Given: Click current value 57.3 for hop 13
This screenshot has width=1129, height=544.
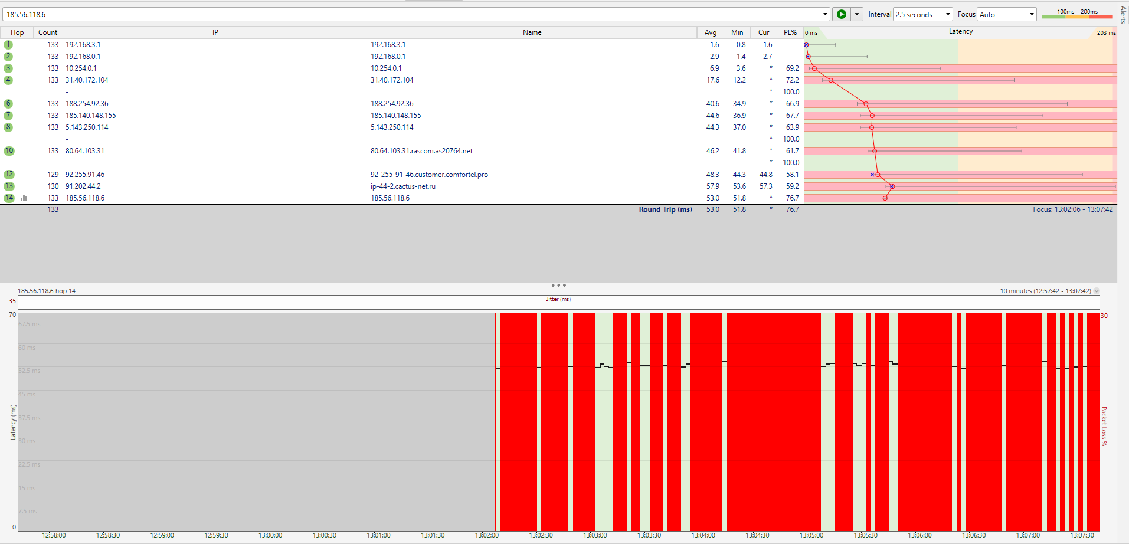Looking at the screenshot, I should [x=765, y=186].
